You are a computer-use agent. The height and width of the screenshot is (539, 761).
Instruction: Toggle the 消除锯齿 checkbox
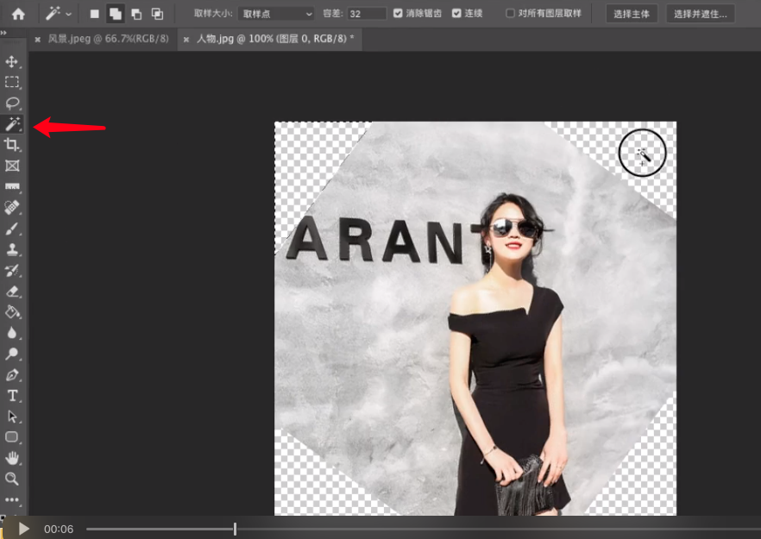pos(398,14)
